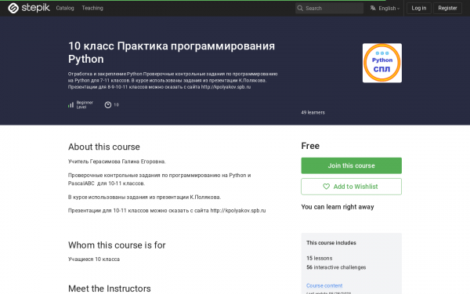Viewport: 470px width, 294px height.
Task: Expand the English language dropdown
Action: (x=389, y=9)
